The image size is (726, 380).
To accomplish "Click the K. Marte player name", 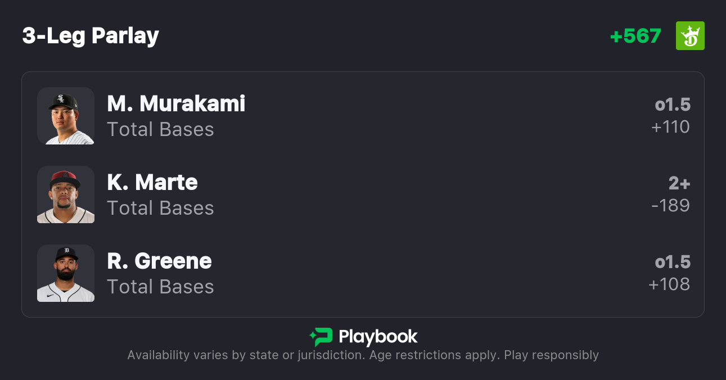I will [x=152, y=183].
